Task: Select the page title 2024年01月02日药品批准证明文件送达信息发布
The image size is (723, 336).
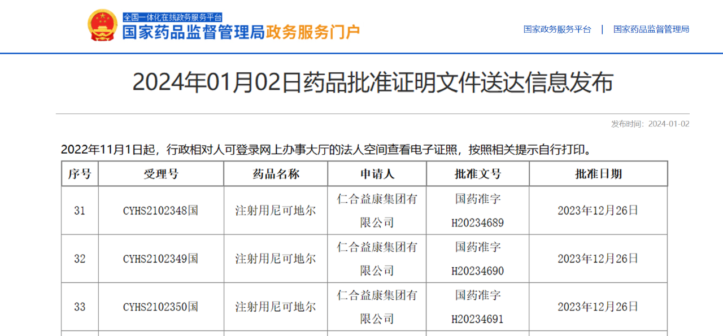Action: [373, 82]
